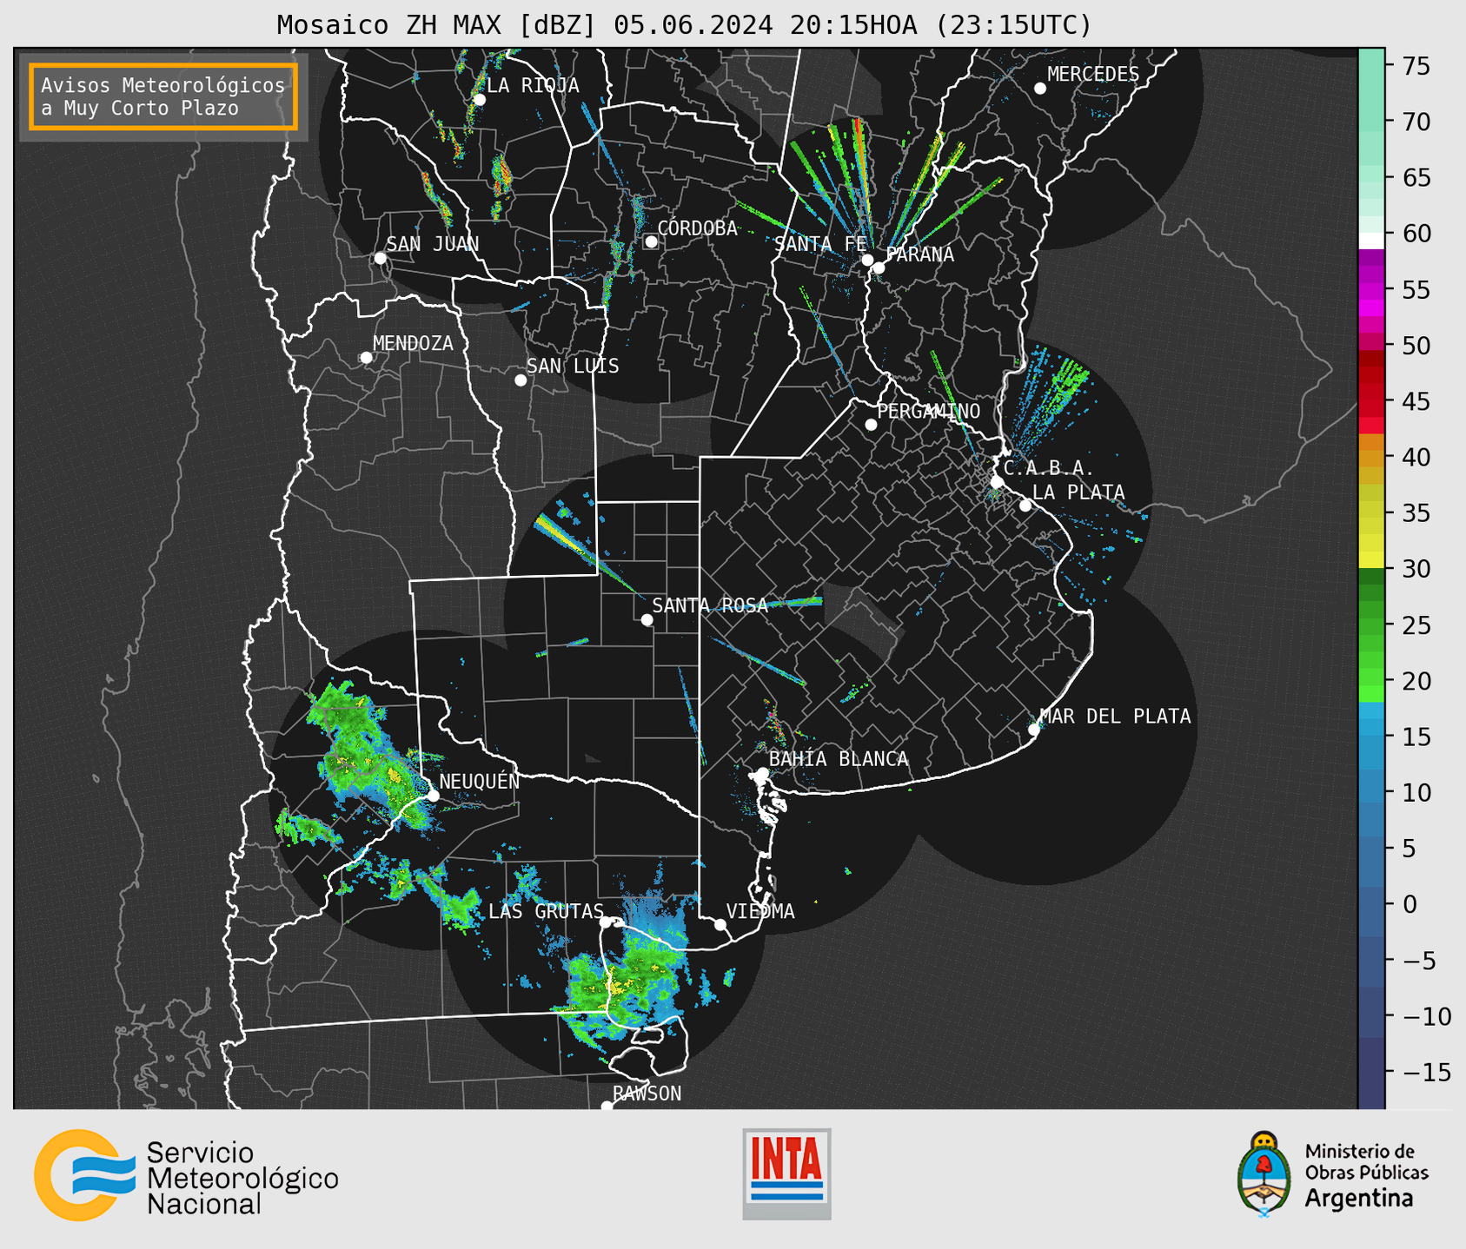Click the SAN JUAN city marker dot
This screenshot has width=1466, height=1249.
point(380,258)
